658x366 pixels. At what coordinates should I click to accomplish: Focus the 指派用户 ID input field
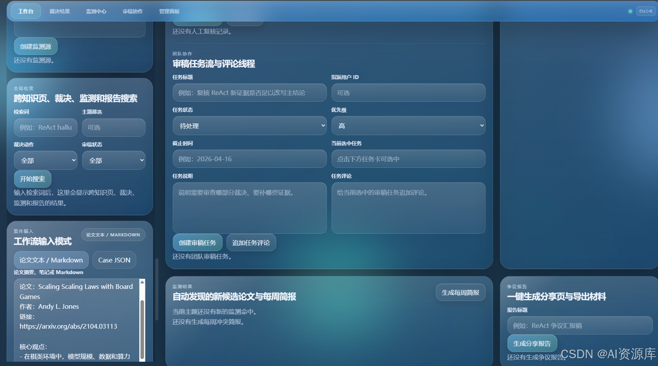click(x=409, y=93)
